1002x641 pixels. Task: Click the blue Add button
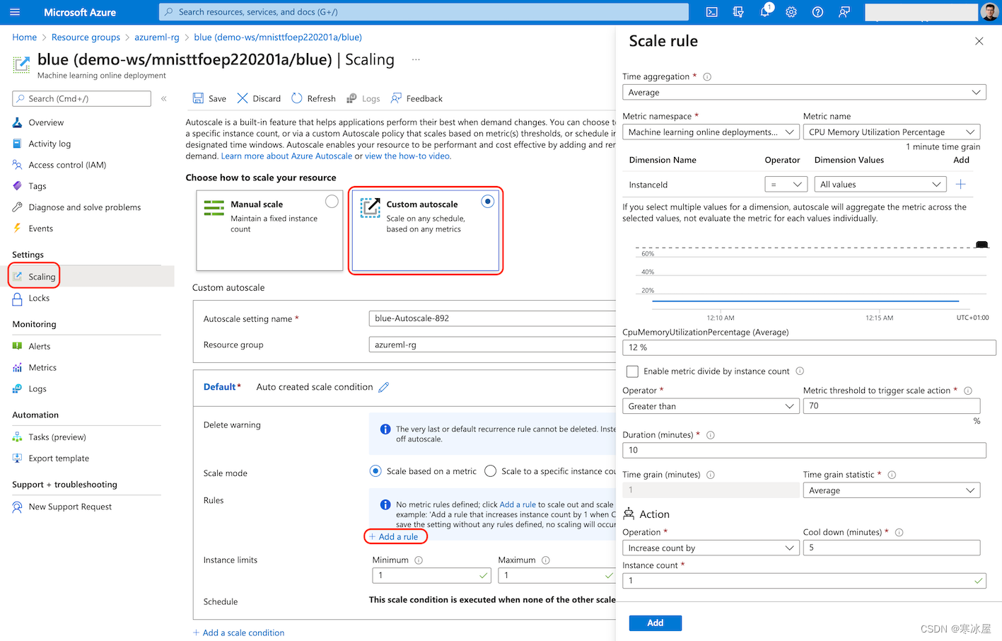[656, 623]
